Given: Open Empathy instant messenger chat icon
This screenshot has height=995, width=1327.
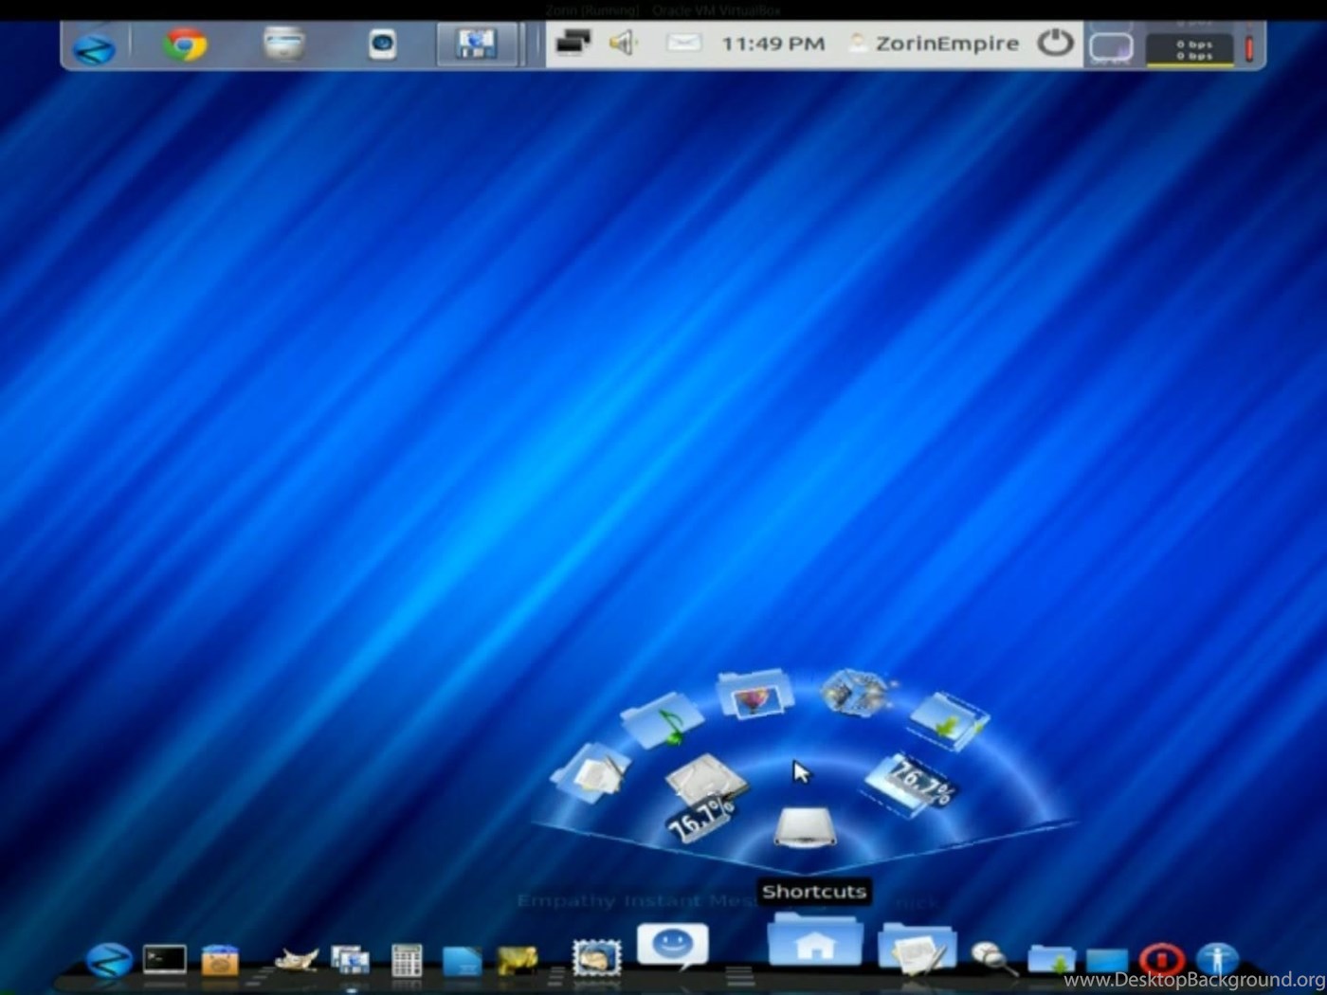Looking at the screenshot, I should (672, 945).
